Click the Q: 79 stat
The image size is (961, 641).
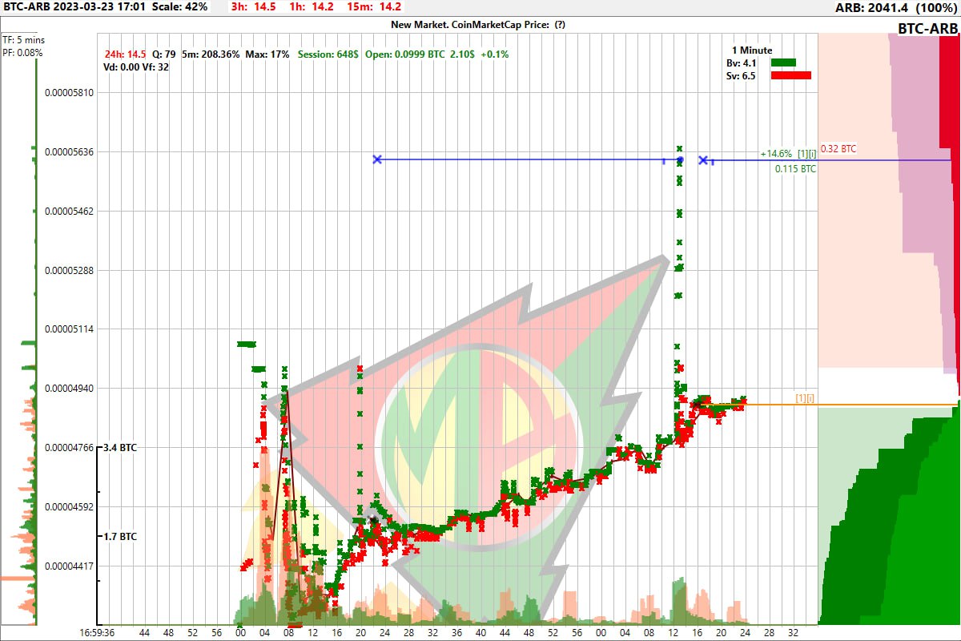tap(164, 54)
